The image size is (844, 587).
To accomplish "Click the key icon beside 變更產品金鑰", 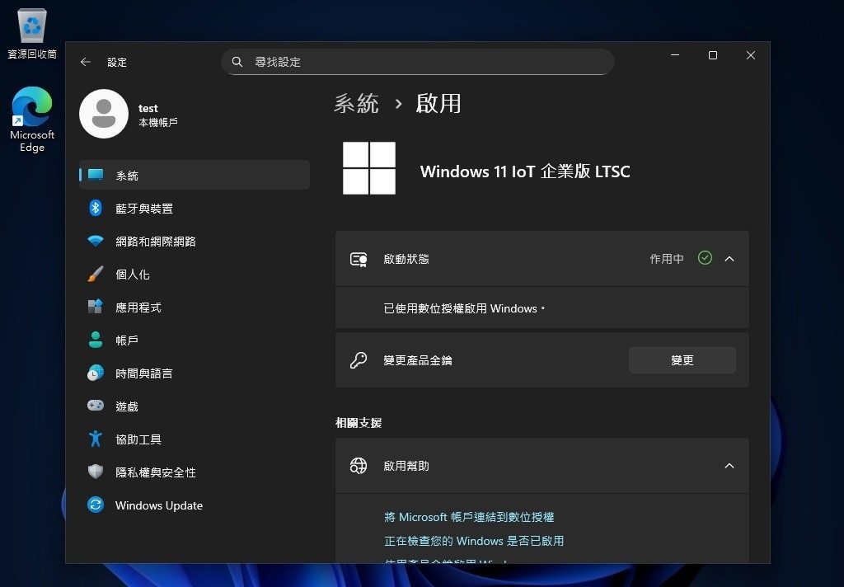I will pyautogui.click(x=359, y=359).
